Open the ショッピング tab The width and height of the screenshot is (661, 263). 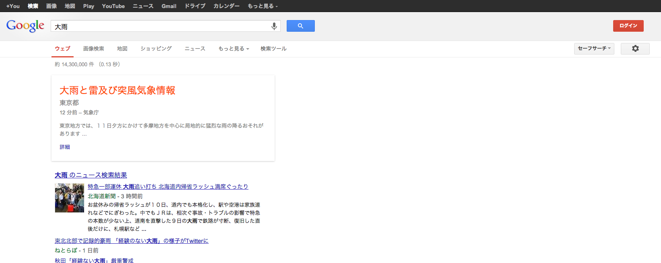[x=156, y=49]
